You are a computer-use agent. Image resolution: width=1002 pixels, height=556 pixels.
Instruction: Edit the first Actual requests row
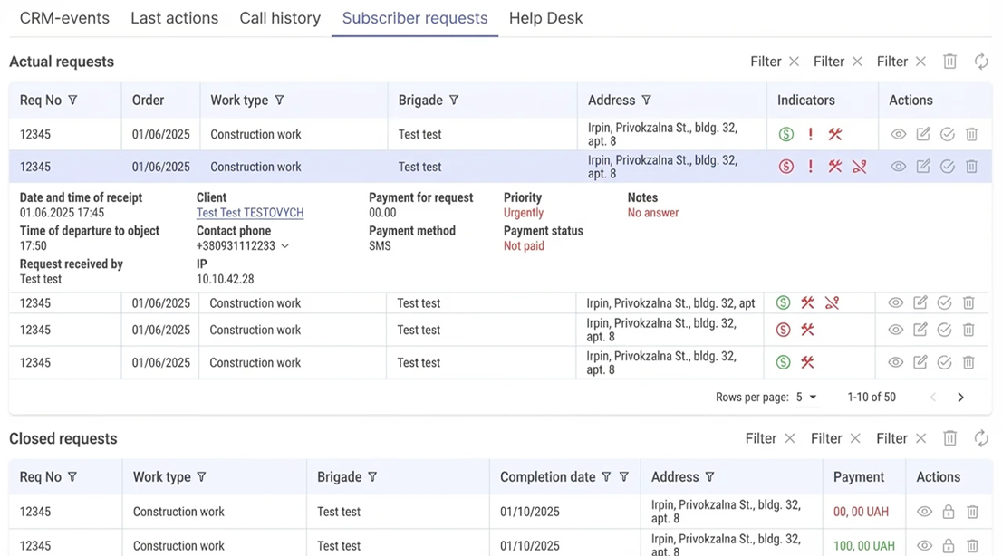[x=923, y=134]
